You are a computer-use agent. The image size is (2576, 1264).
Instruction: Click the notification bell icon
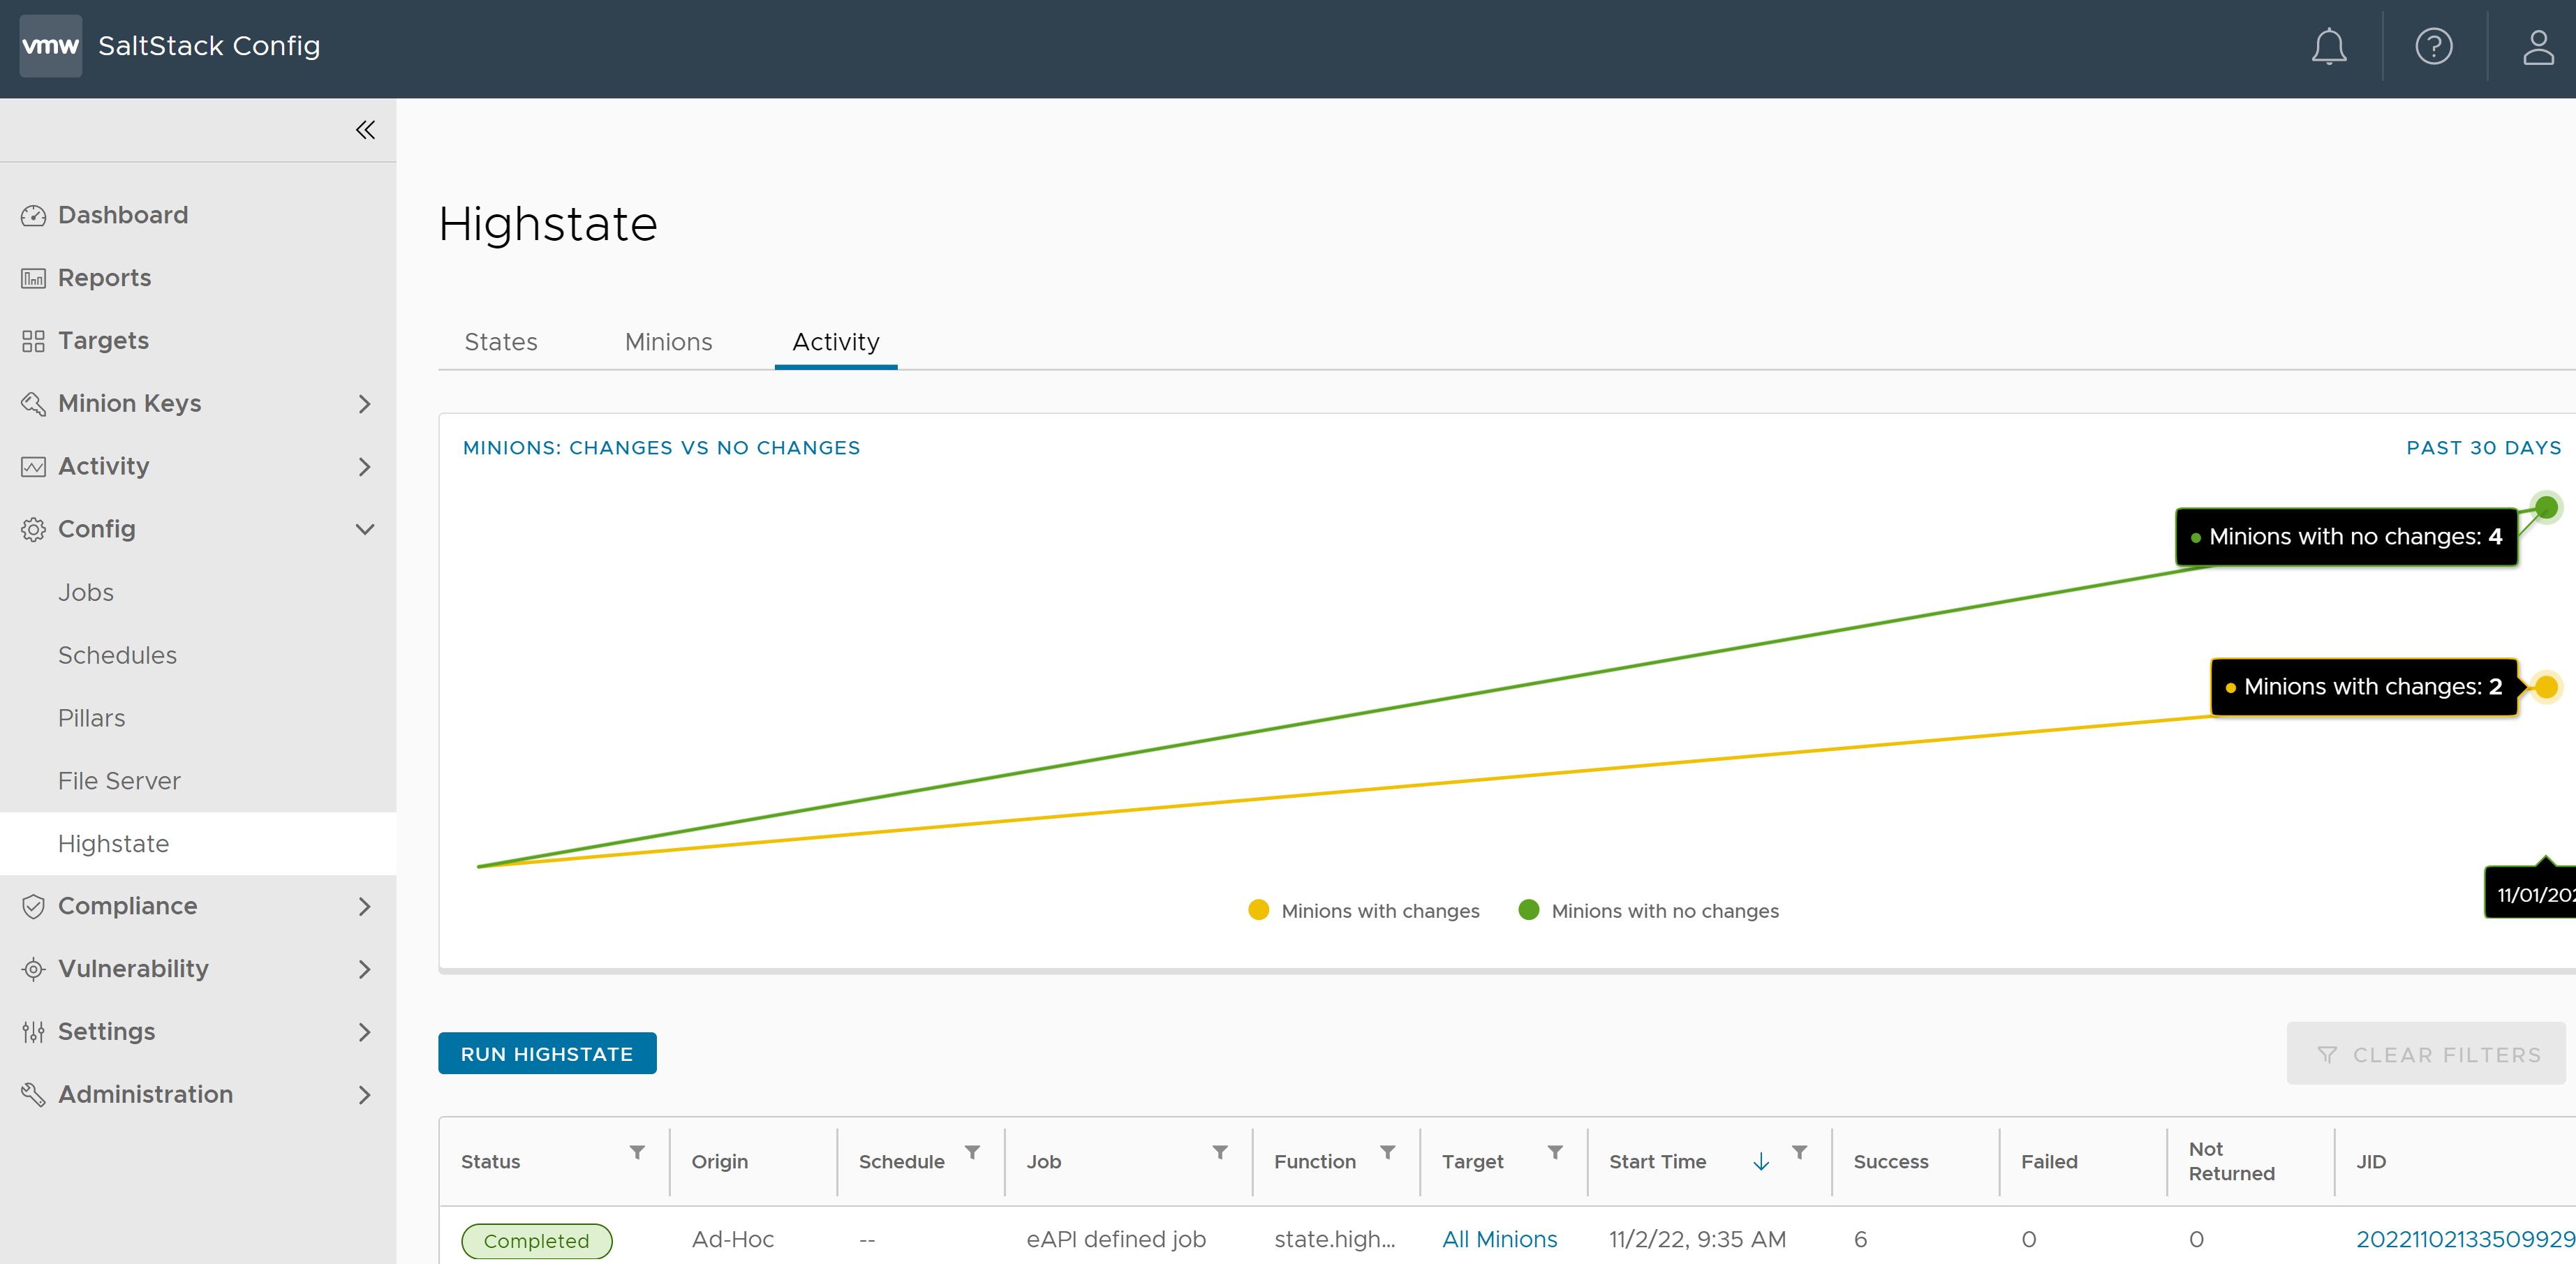click(2328, 45)
